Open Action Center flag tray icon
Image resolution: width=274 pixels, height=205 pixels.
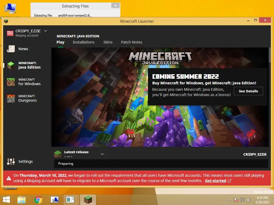click(236, 200)
